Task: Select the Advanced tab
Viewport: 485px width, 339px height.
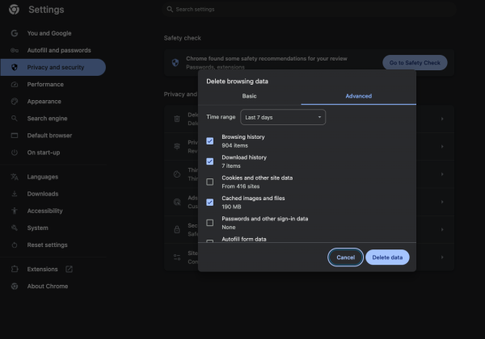Action: pyautogui.click(x=358, y=96)
